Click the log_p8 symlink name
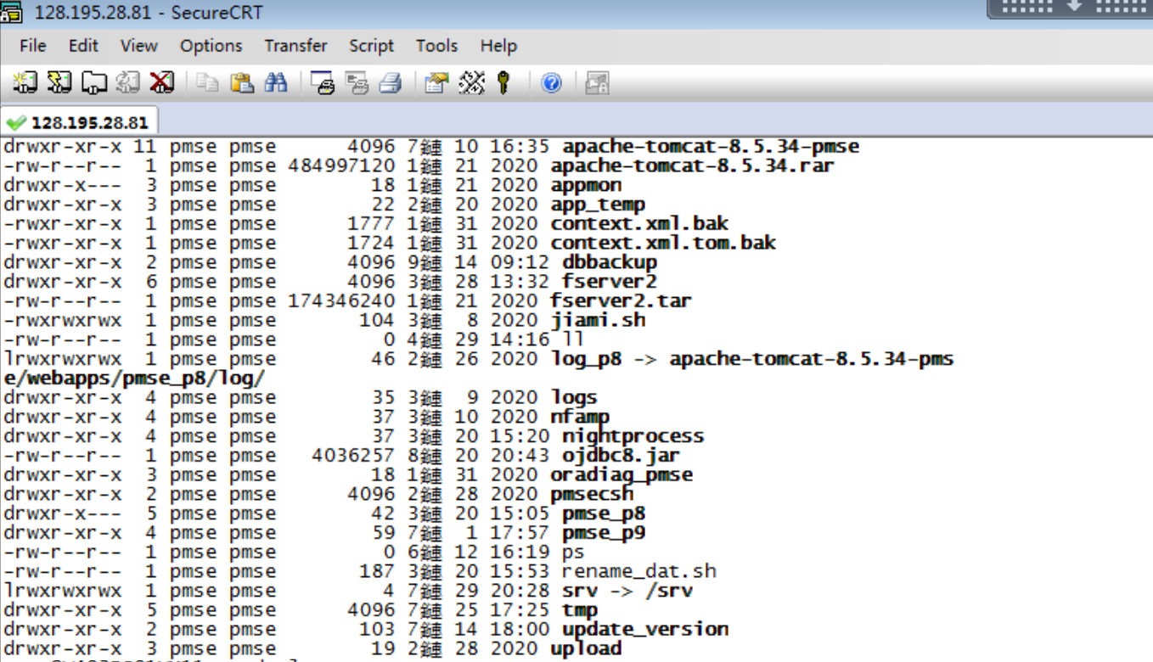Image resolution: width=1153 pixels, height=662 pixels. coord(586,359)
